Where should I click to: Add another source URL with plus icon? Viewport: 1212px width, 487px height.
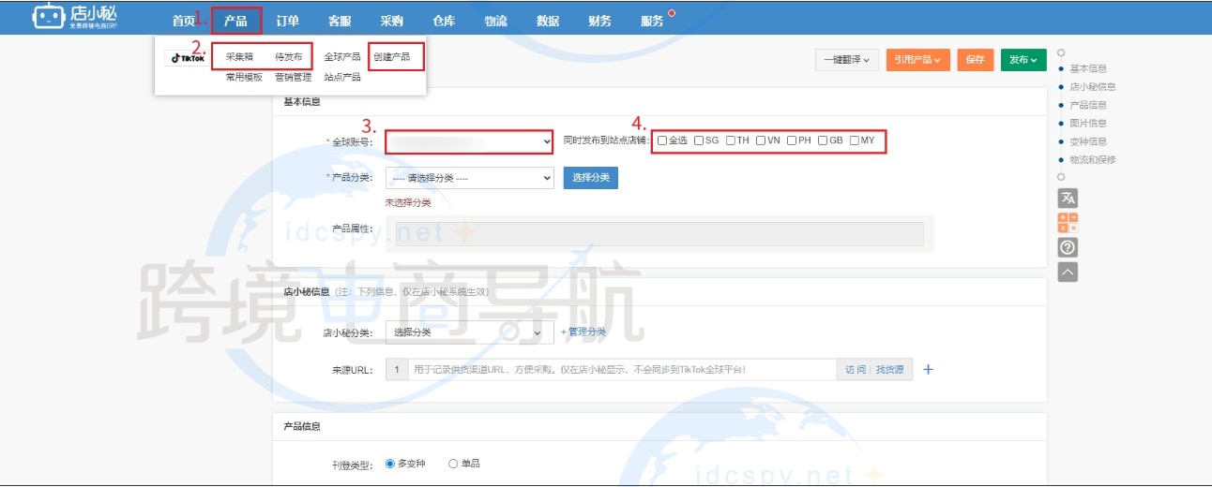coord(928,370)
